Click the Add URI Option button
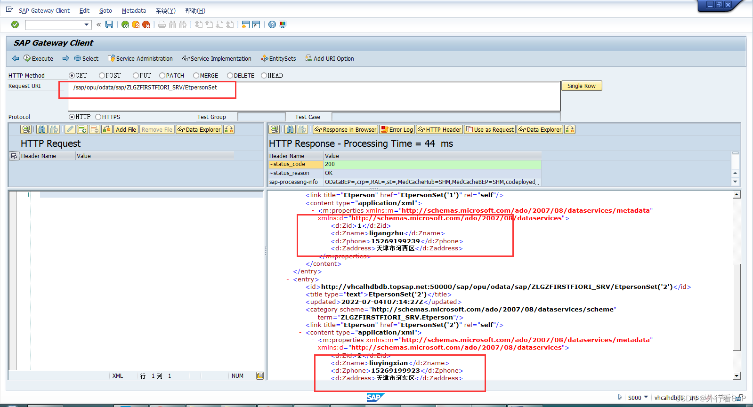753x407 pixels. (x=330, y=58)
